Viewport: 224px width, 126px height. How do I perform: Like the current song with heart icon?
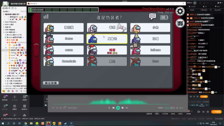[53, 108]
